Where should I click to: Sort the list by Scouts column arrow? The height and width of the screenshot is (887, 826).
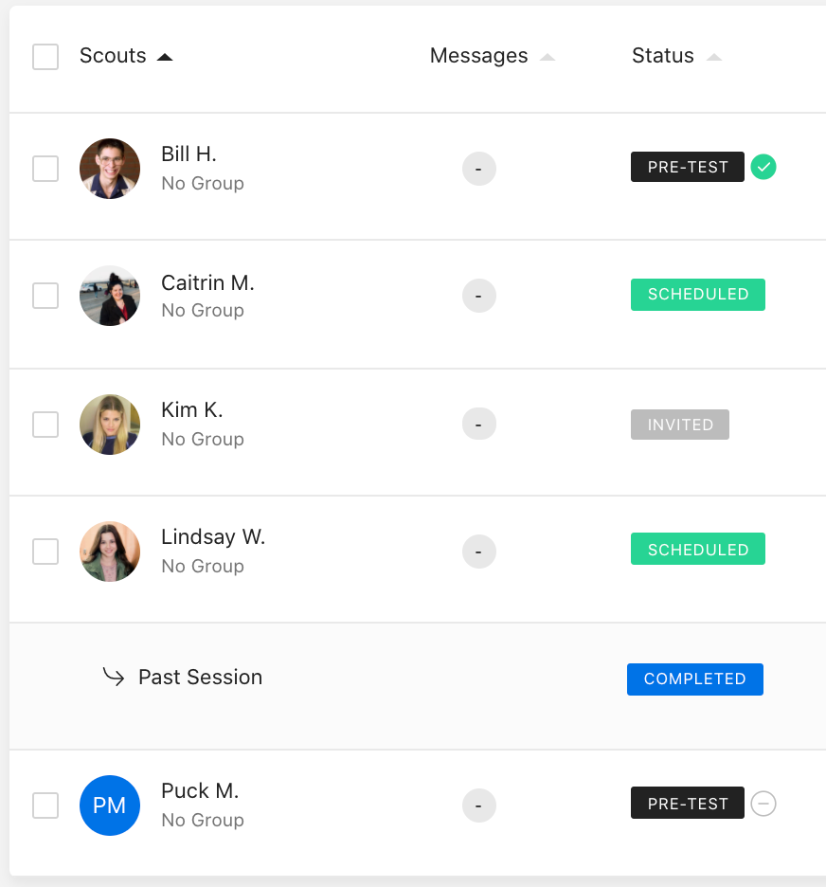[x=165, y=57]
